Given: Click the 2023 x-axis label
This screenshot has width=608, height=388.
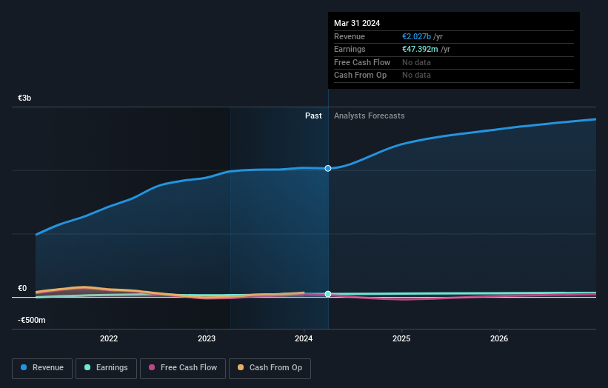Looking at the screenshot, I should point(207,339).
